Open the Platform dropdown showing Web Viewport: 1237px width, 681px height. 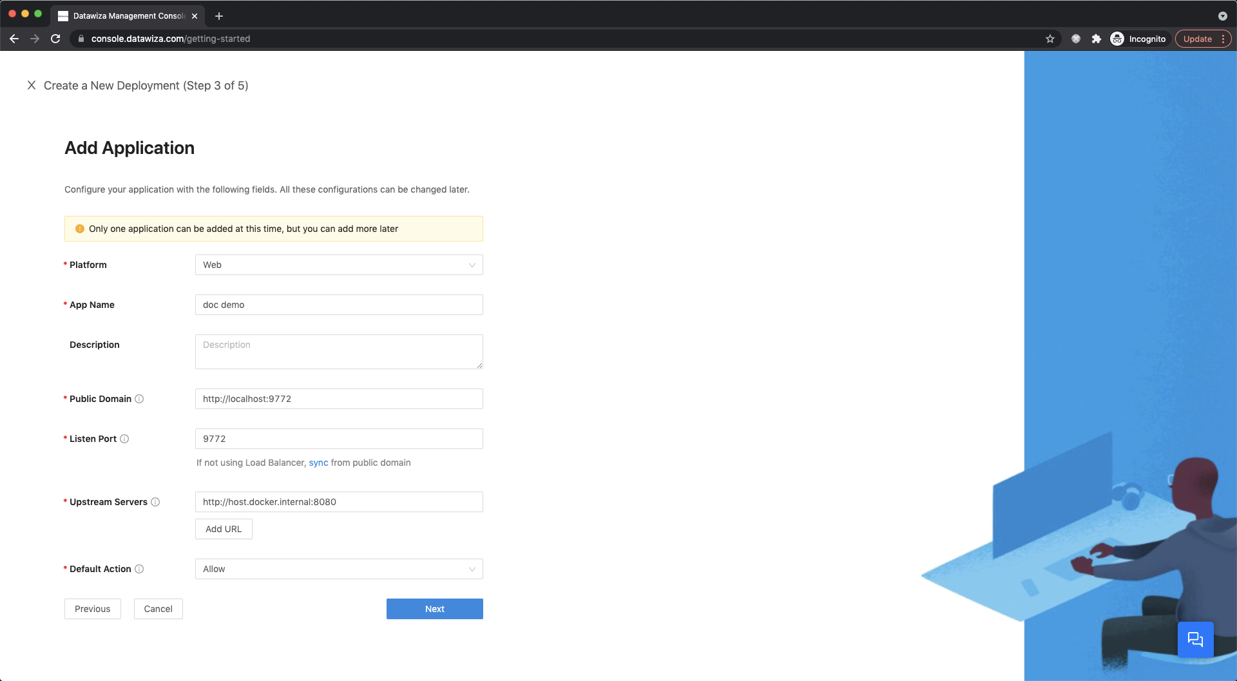pyautogui.click(x=339, y=265)
